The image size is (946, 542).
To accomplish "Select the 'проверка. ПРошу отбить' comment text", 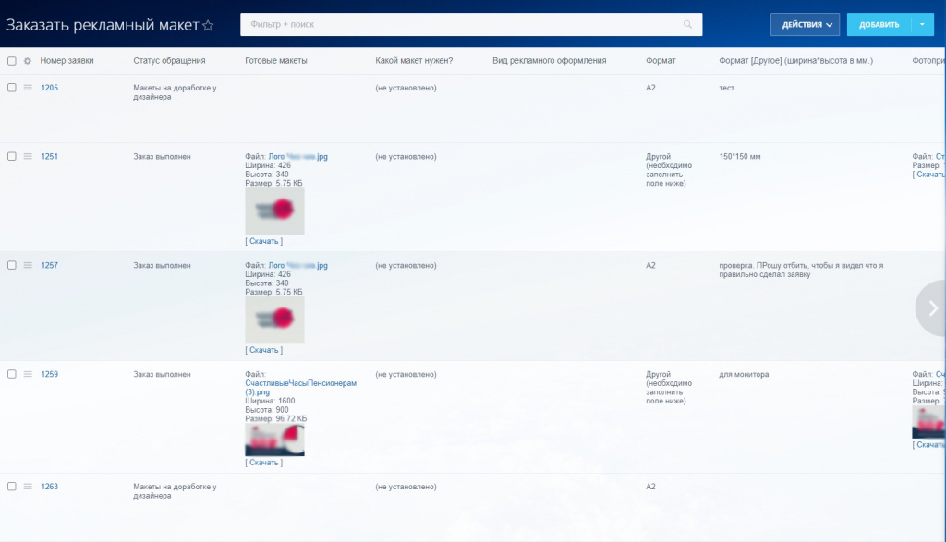I will coord(801,271).
